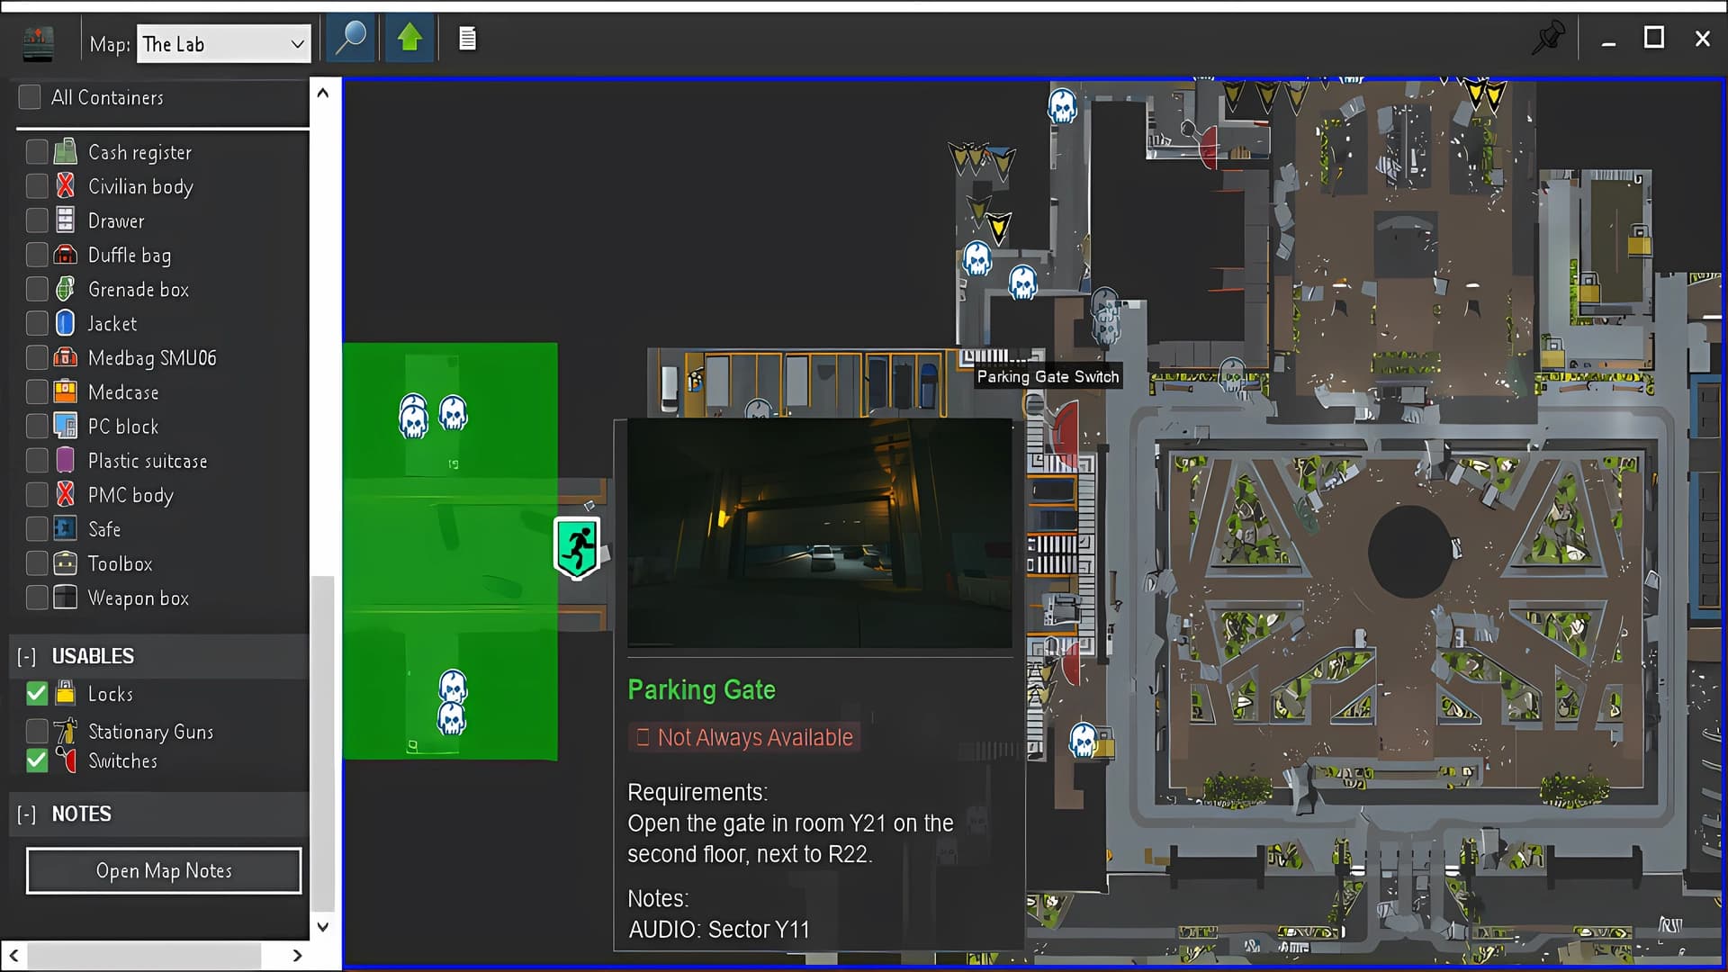The width and height of the screenshot is (1728, 972).
Task: Click the magnifier search toolbar icon
Action: [x=350, y=39]
